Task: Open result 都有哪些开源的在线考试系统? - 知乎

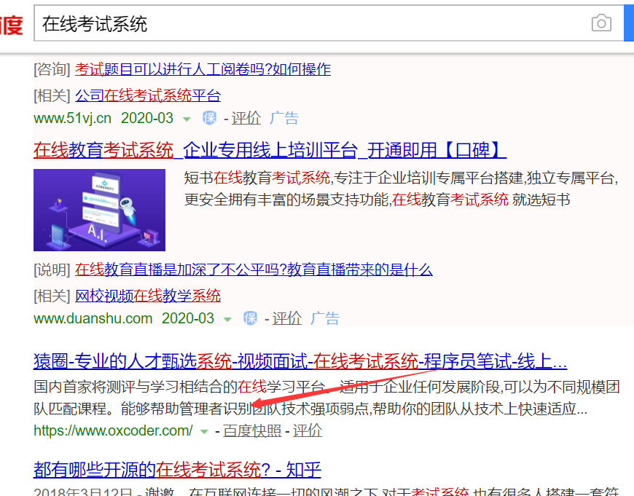Action: [177, 470]
